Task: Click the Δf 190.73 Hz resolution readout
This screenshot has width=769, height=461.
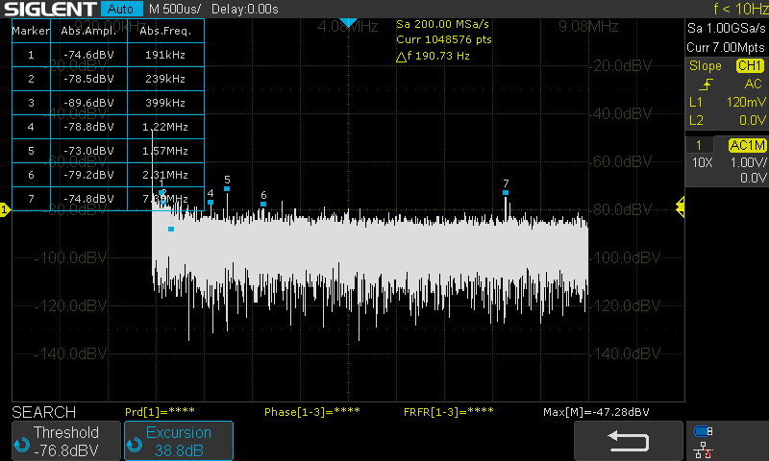Action: (433, 57)
